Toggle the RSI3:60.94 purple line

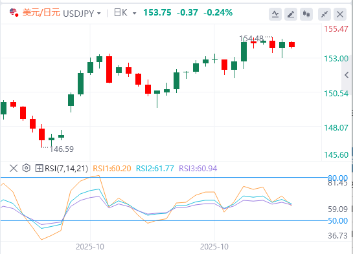pyautogui.click(x=198, y=169)
